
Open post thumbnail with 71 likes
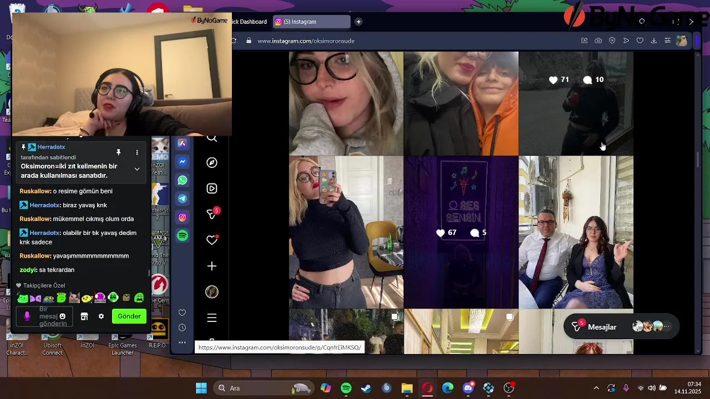[576, 103]
